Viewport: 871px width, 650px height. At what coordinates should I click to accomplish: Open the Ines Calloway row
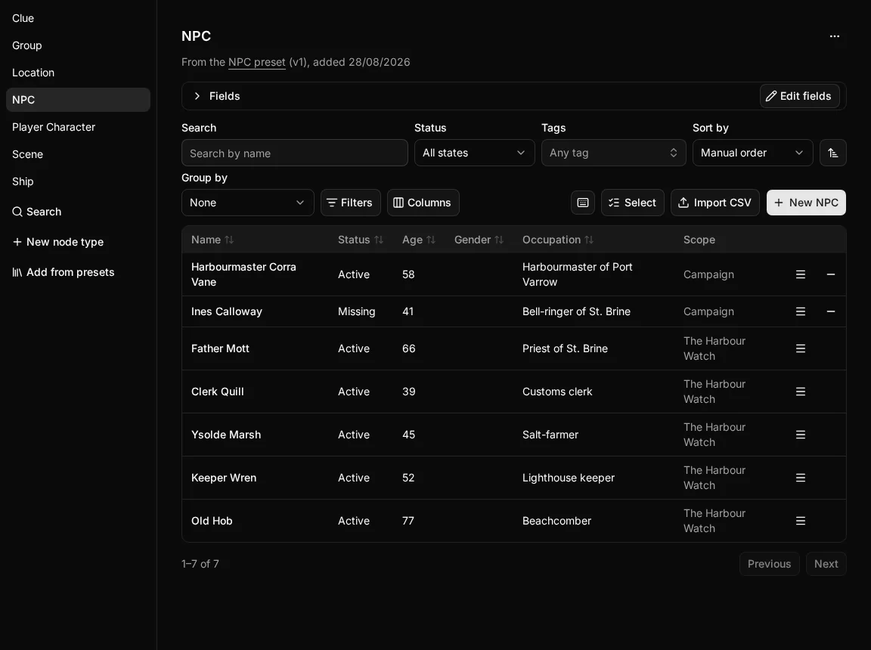[x=514, y=311]
